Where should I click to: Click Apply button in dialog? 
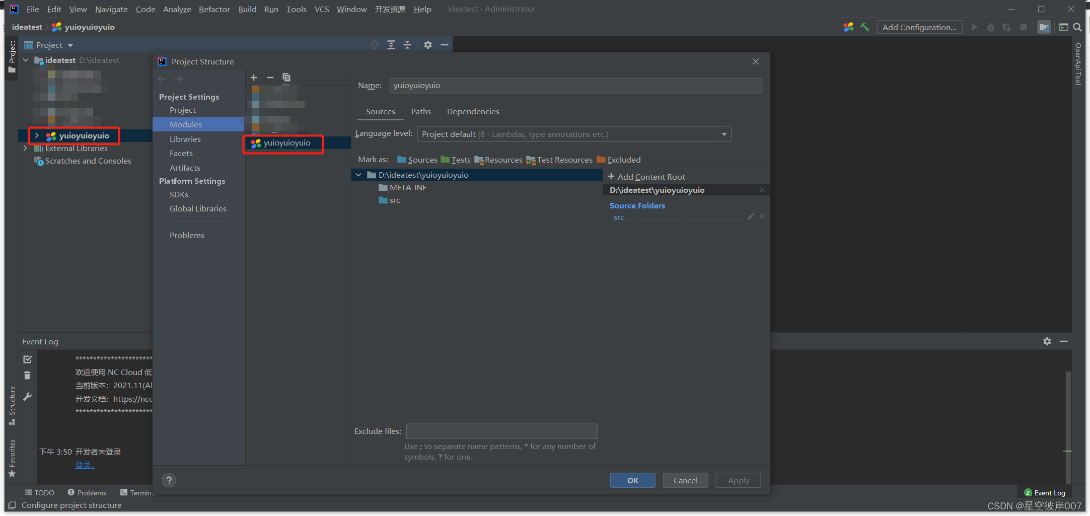[x=739, y=480]
